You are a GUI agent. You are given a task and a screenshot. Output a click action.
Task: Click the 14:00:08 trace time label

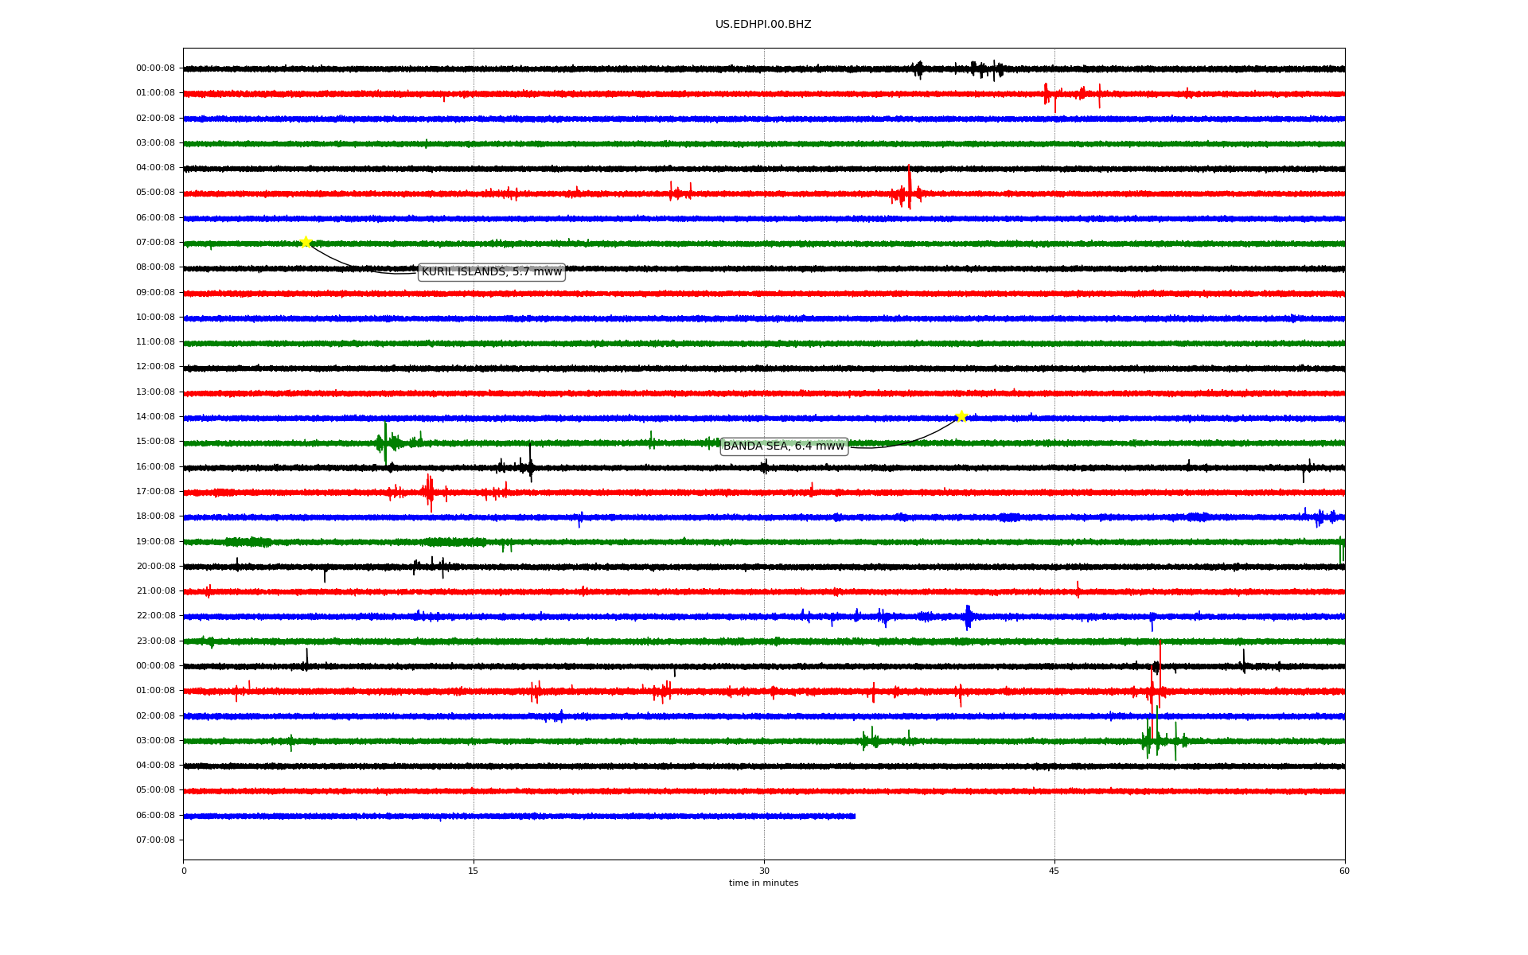pyautogui.click(x=155, y=416)
